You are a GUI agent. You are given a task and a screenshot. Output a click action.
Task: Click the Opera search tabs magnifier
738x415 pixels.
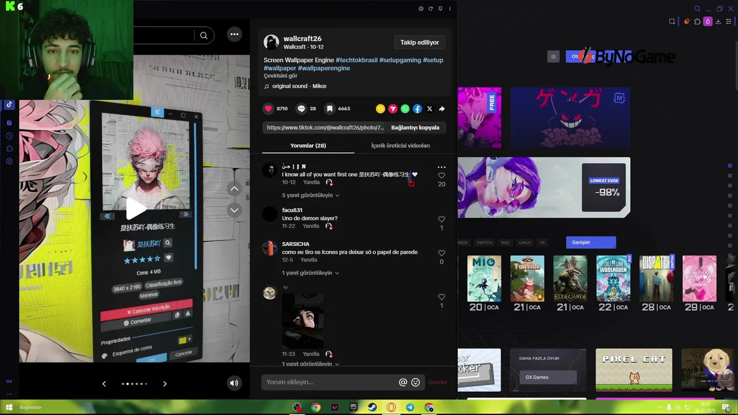[697, 9]
